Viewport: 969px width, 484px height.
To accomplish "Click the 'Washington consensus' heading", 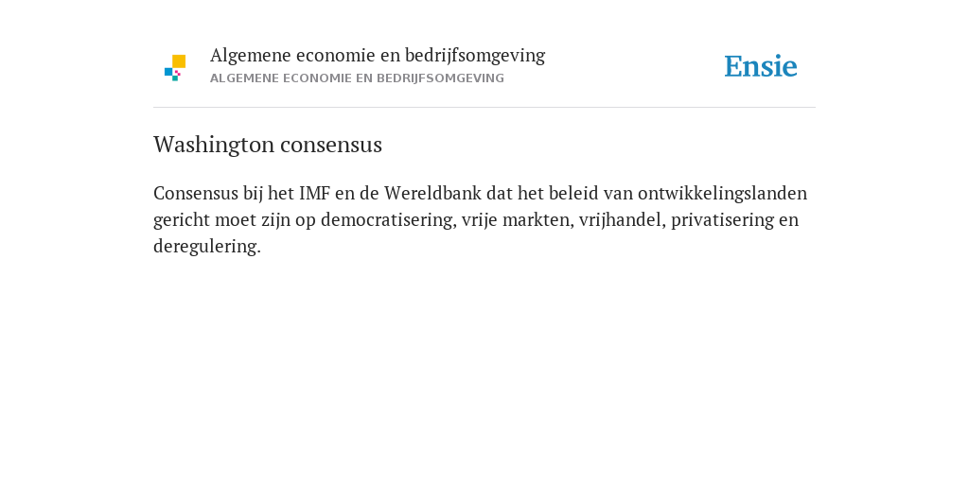I will (x=268, y=145).
